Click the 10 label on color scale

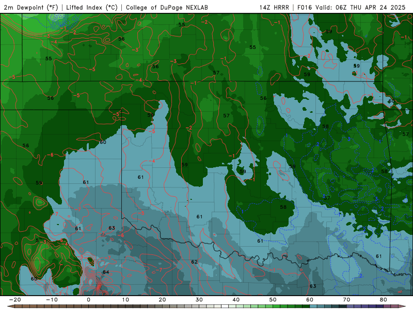(125, 300)
